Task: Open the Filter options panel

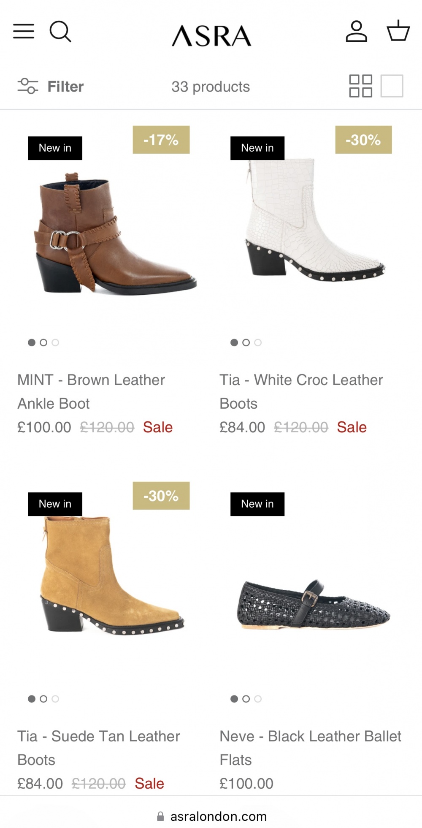Action: click(x=51, y=86)
